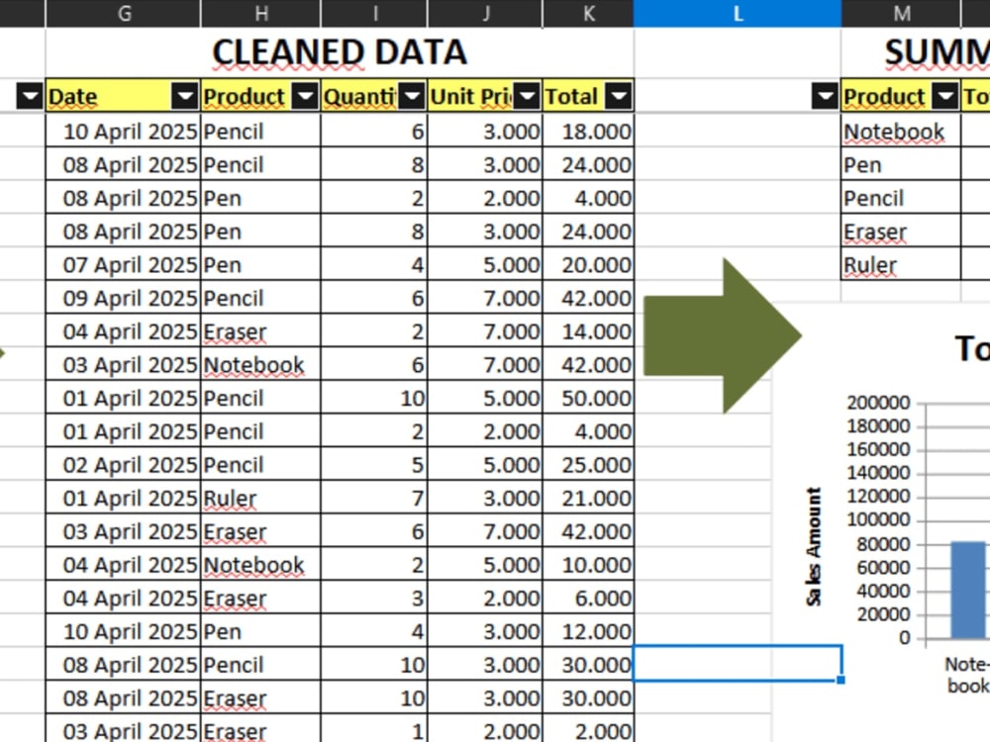Select the Pen cell in Summary table
The width and height of the screenshot is (990, 742).
coord(901,164)
